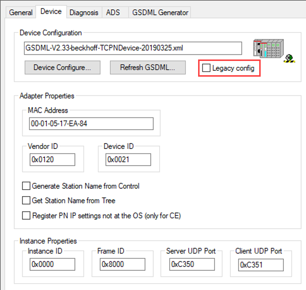Toggle Generate Station Name from Control
This screenshot has height=290, width=306.
[26, 186]
